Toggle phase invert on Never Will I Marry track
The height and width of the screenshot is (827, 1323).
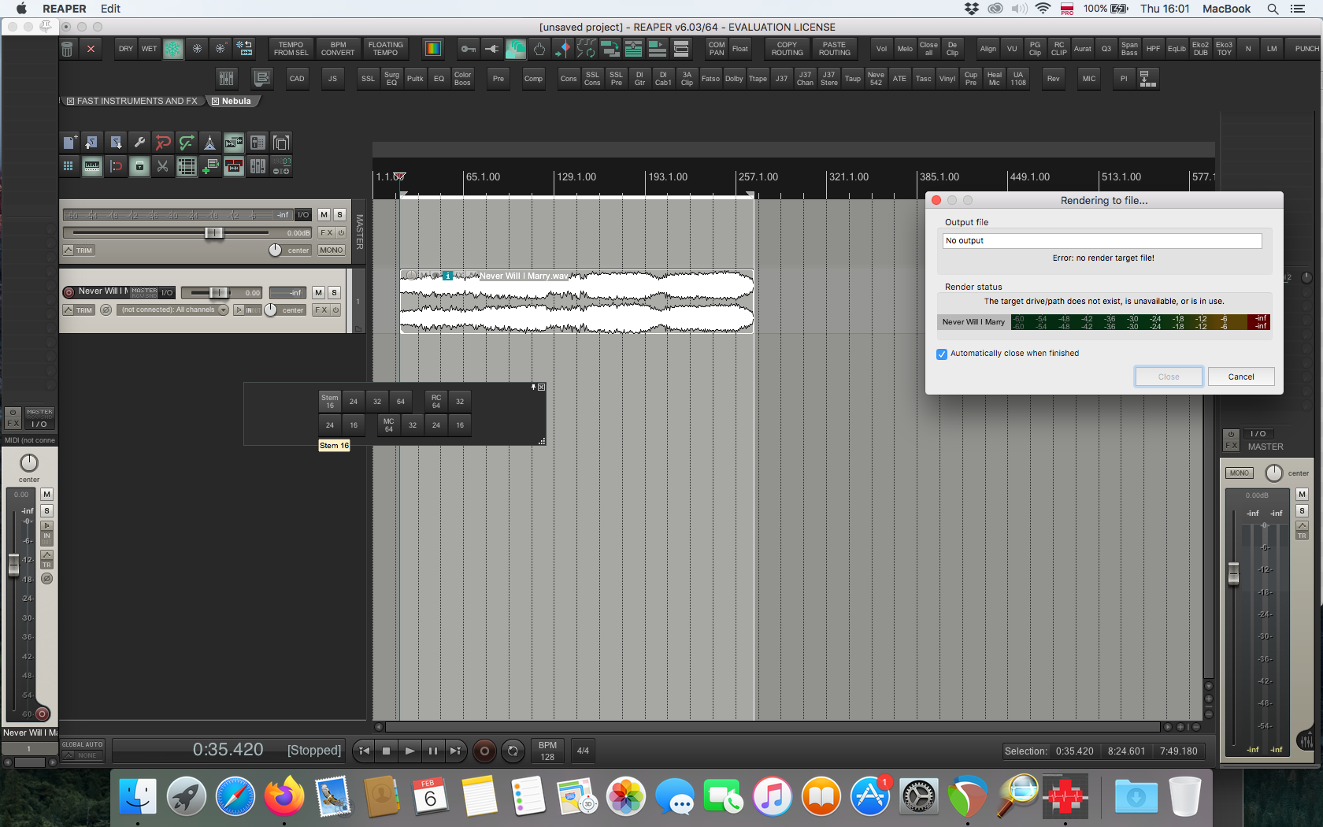click(106, 310)
